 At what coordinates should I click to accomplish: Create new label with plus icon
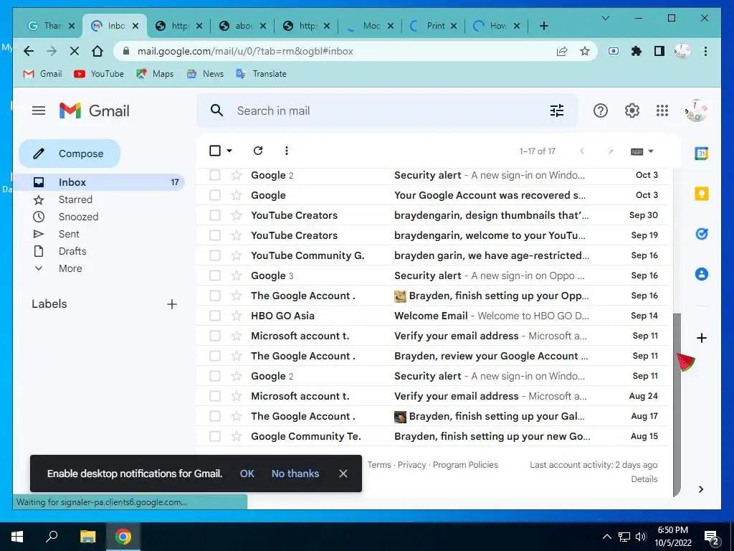point(172,304)
